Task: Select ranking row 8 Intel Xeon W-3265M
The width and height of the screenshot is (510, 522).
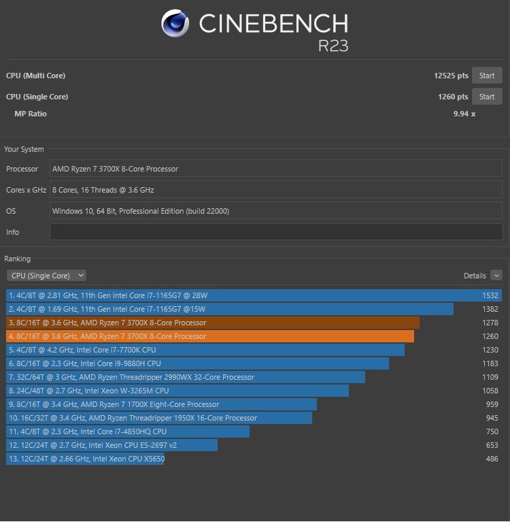Action: coord(254,391)
